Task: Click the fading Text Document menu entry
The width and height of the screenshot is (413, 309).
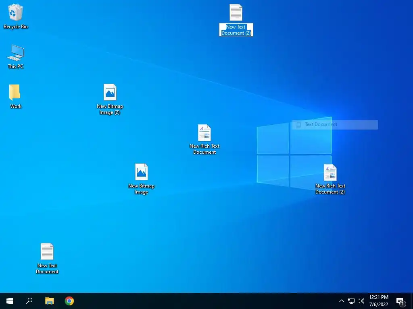Action: coord(335,125)
